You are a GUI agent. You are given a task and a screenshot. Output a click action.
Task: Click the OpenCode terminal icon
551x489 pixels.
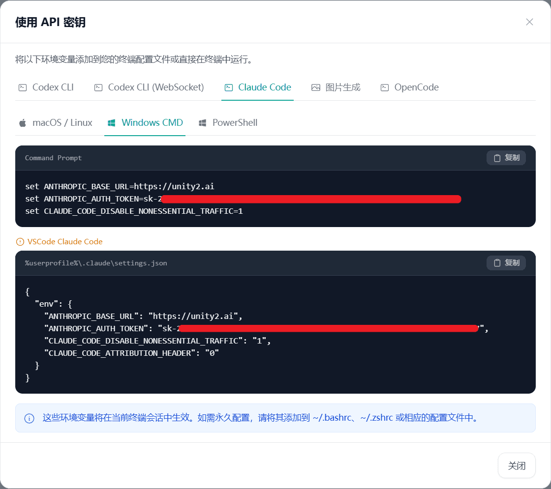point(385,87)
